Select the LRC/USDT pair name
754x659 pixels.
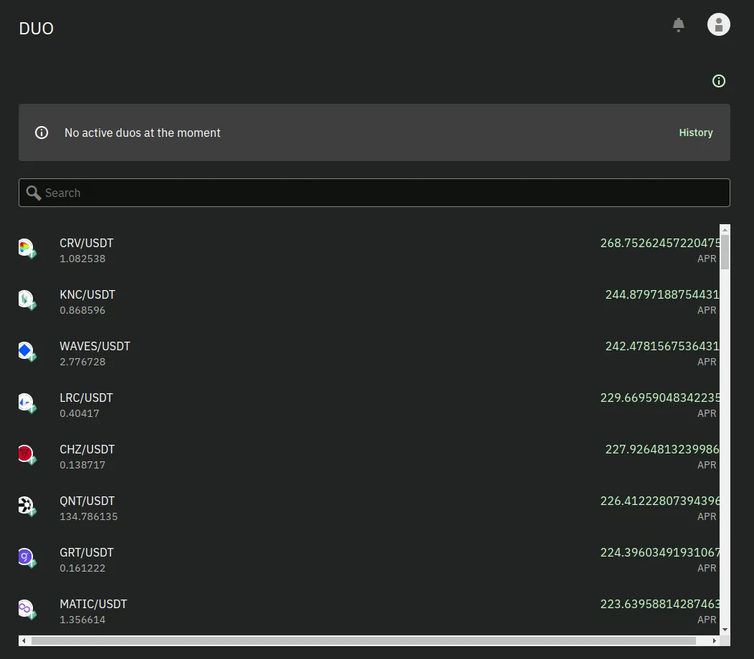86,398
